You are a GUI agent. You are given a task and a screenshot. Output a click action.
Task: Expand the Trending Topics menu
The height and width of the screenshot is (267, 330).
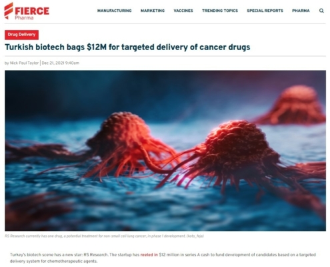click(220, 11)
